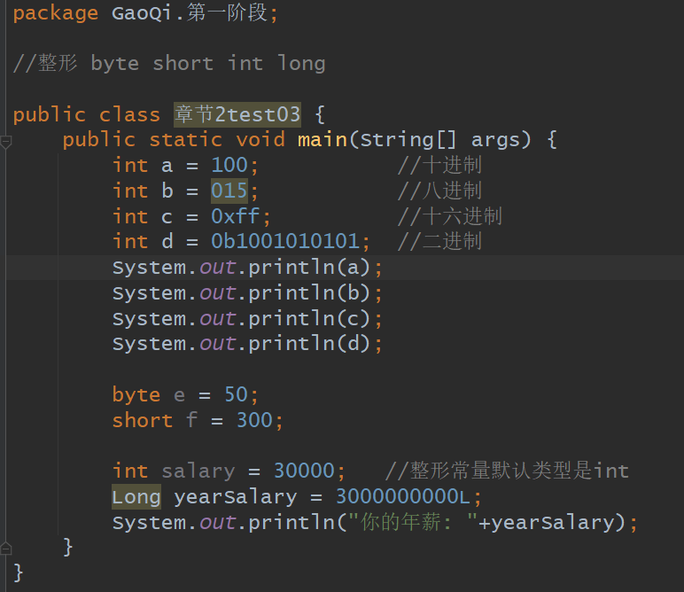Screen dimensions: 684x592
Task: Click the highlighted Long type keyword
Action: point(136,496)
